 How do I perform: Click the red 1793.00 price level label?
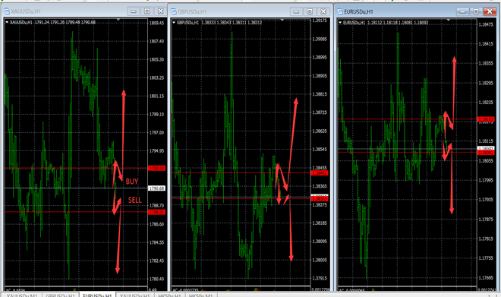pyautogui.click(x=156, y=168)
